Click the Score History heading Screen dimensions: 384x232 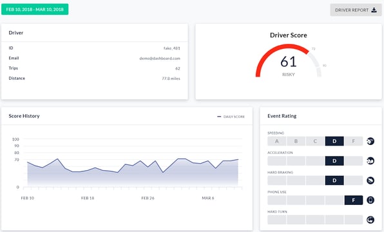(24, 116)
